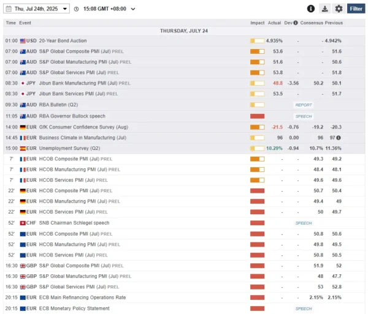Click the Swiss flag on SNB speech row
Image resolution: width=368 pixels, height=314 pixels.
pos(23,223)
